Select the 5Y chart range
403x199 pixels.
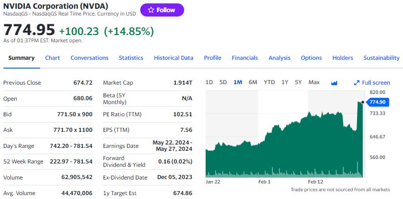click(x=298, y=82)
